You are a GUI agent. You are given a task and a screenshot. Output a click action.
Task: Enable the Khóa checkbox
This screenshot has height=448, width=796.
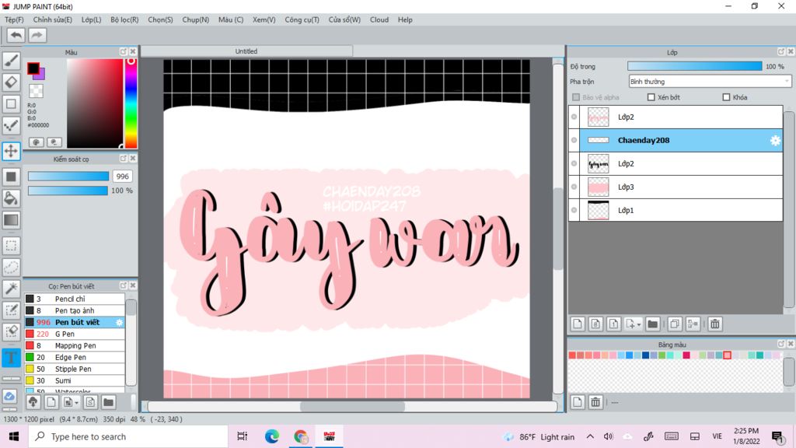tap(727, 97)
